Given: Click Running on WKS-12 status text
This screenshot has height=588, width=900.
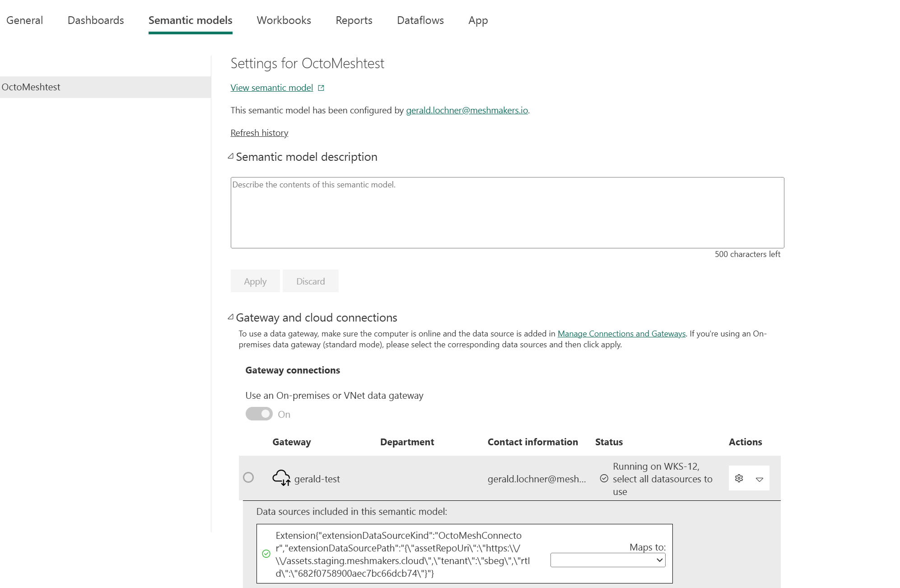Looking at the screenshot, I should (662, 479).
